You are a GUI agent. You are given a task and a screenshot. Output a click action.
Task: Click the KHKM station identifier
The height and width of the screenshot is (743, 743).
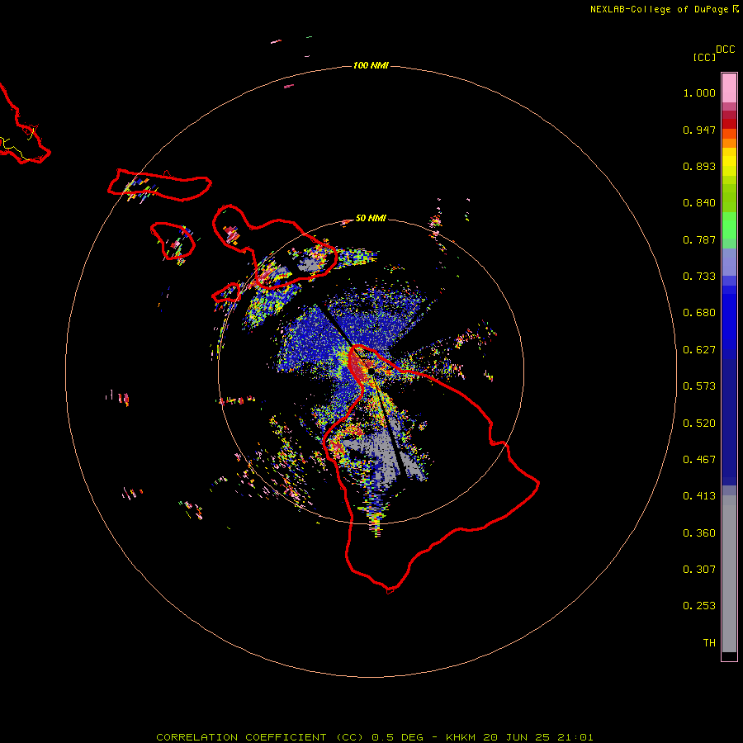pyautogui.click(x=461, y=737)
